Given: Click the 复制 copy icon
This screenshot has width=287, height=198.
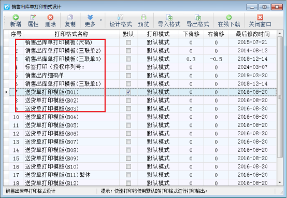Looking at the screenshot, I should click(x=70, y=21).
